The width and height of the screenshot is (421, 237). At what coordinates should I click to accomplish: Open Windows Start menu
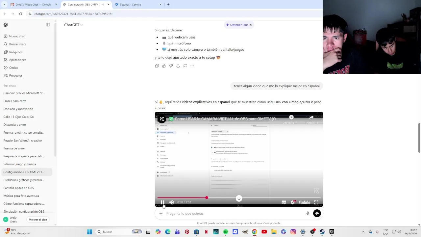pos(89,232)
